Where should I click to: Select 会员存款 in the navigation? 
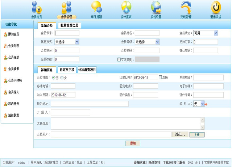coord(14,57)
